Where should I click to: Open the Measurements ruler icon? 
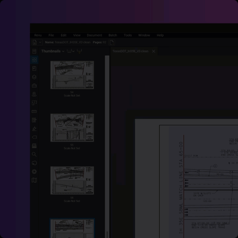(34, 111)
